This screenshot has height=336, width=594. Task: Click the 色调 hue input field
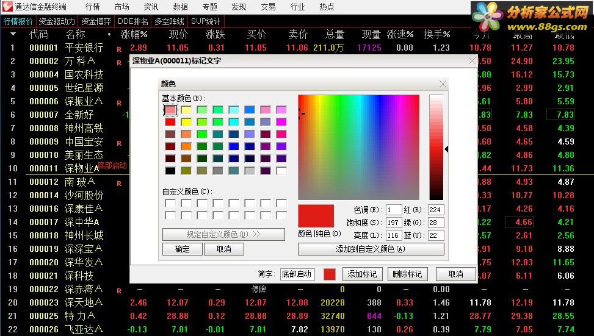(394, 210)
